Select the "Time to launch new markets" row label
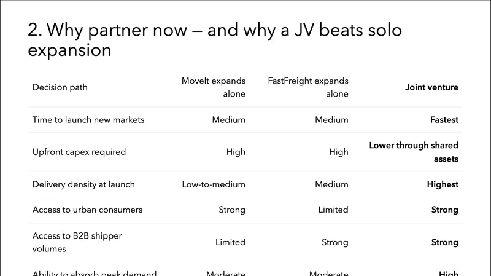 tap(88, 120)
